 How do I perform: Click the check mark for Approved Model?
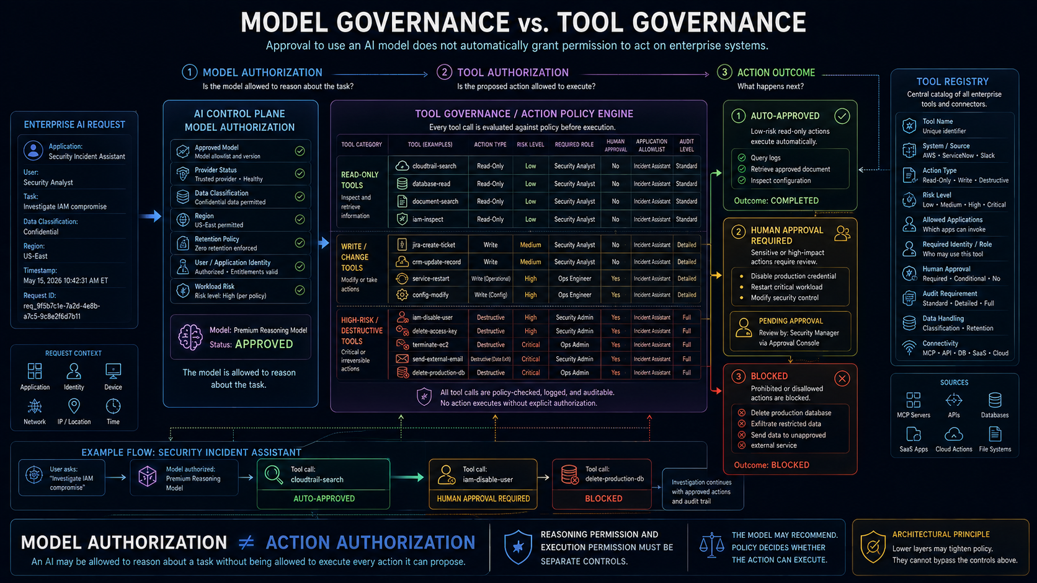300,151
